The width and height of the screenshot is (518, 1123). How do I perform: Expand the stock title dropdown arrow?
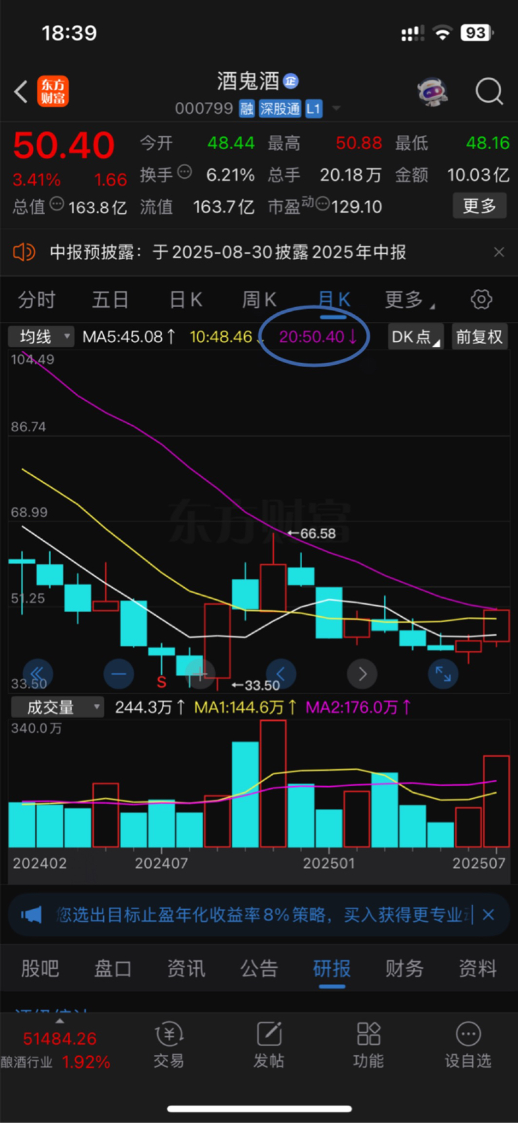point(336,109)
